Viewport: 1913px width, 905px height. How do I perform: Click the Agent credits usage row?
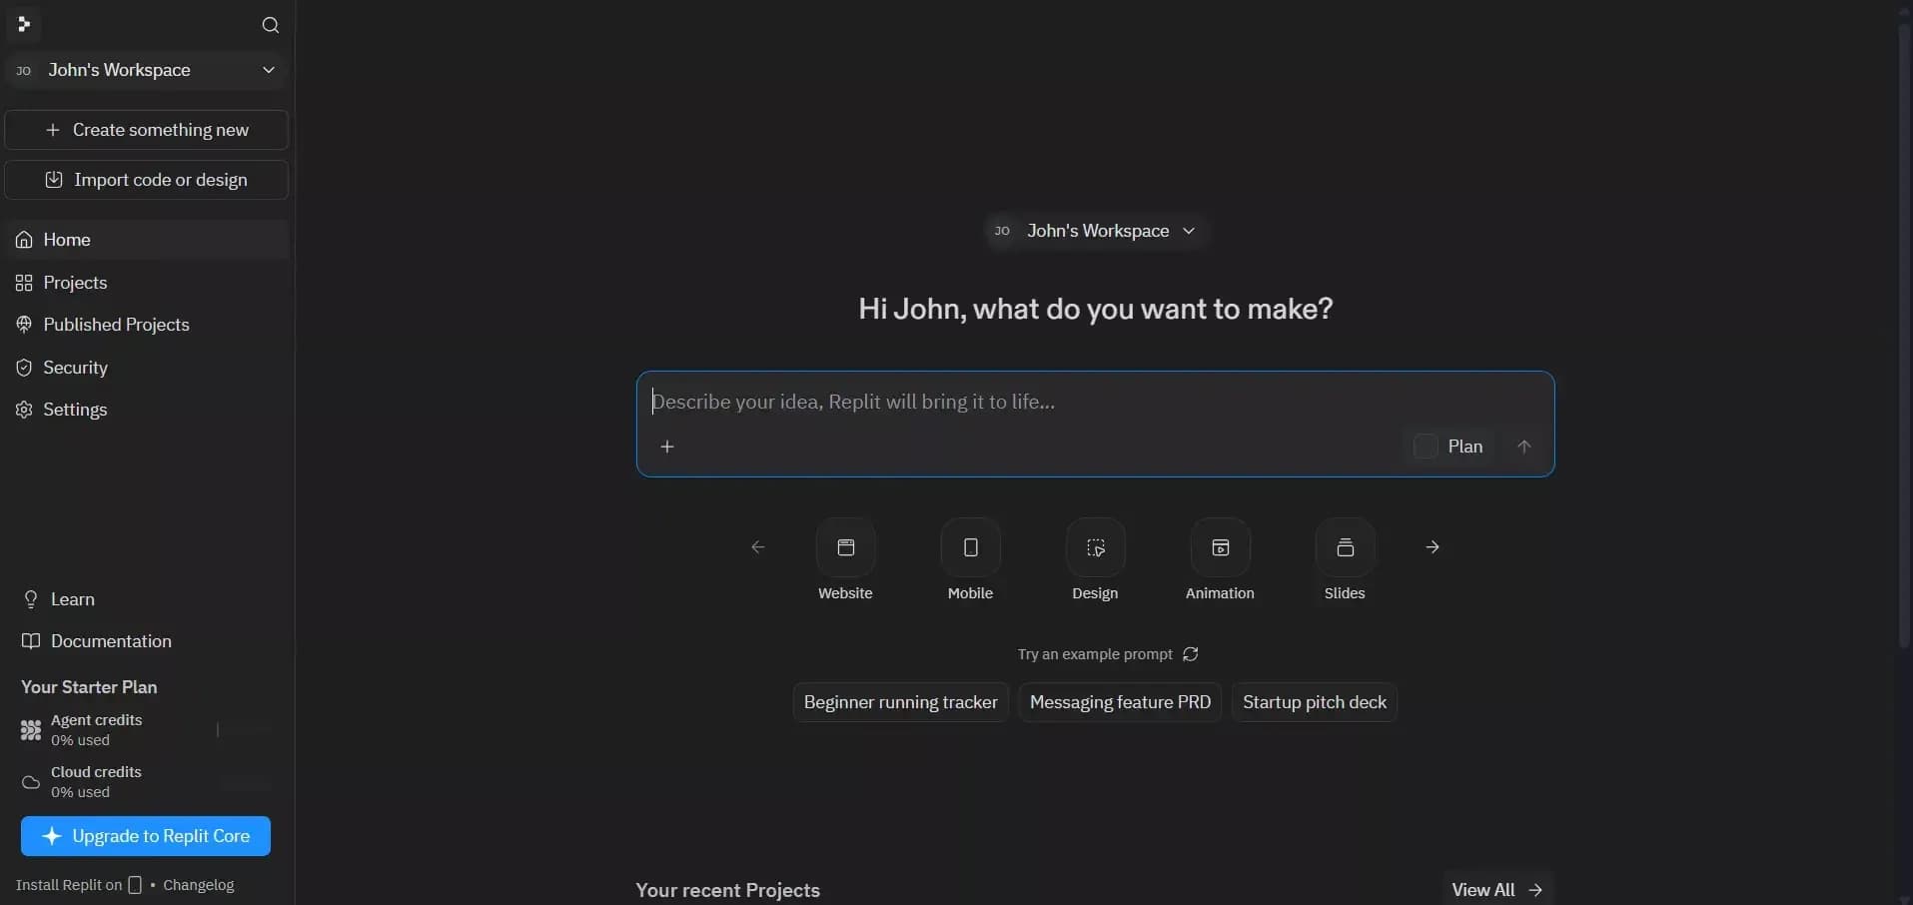tap(146, 730)
